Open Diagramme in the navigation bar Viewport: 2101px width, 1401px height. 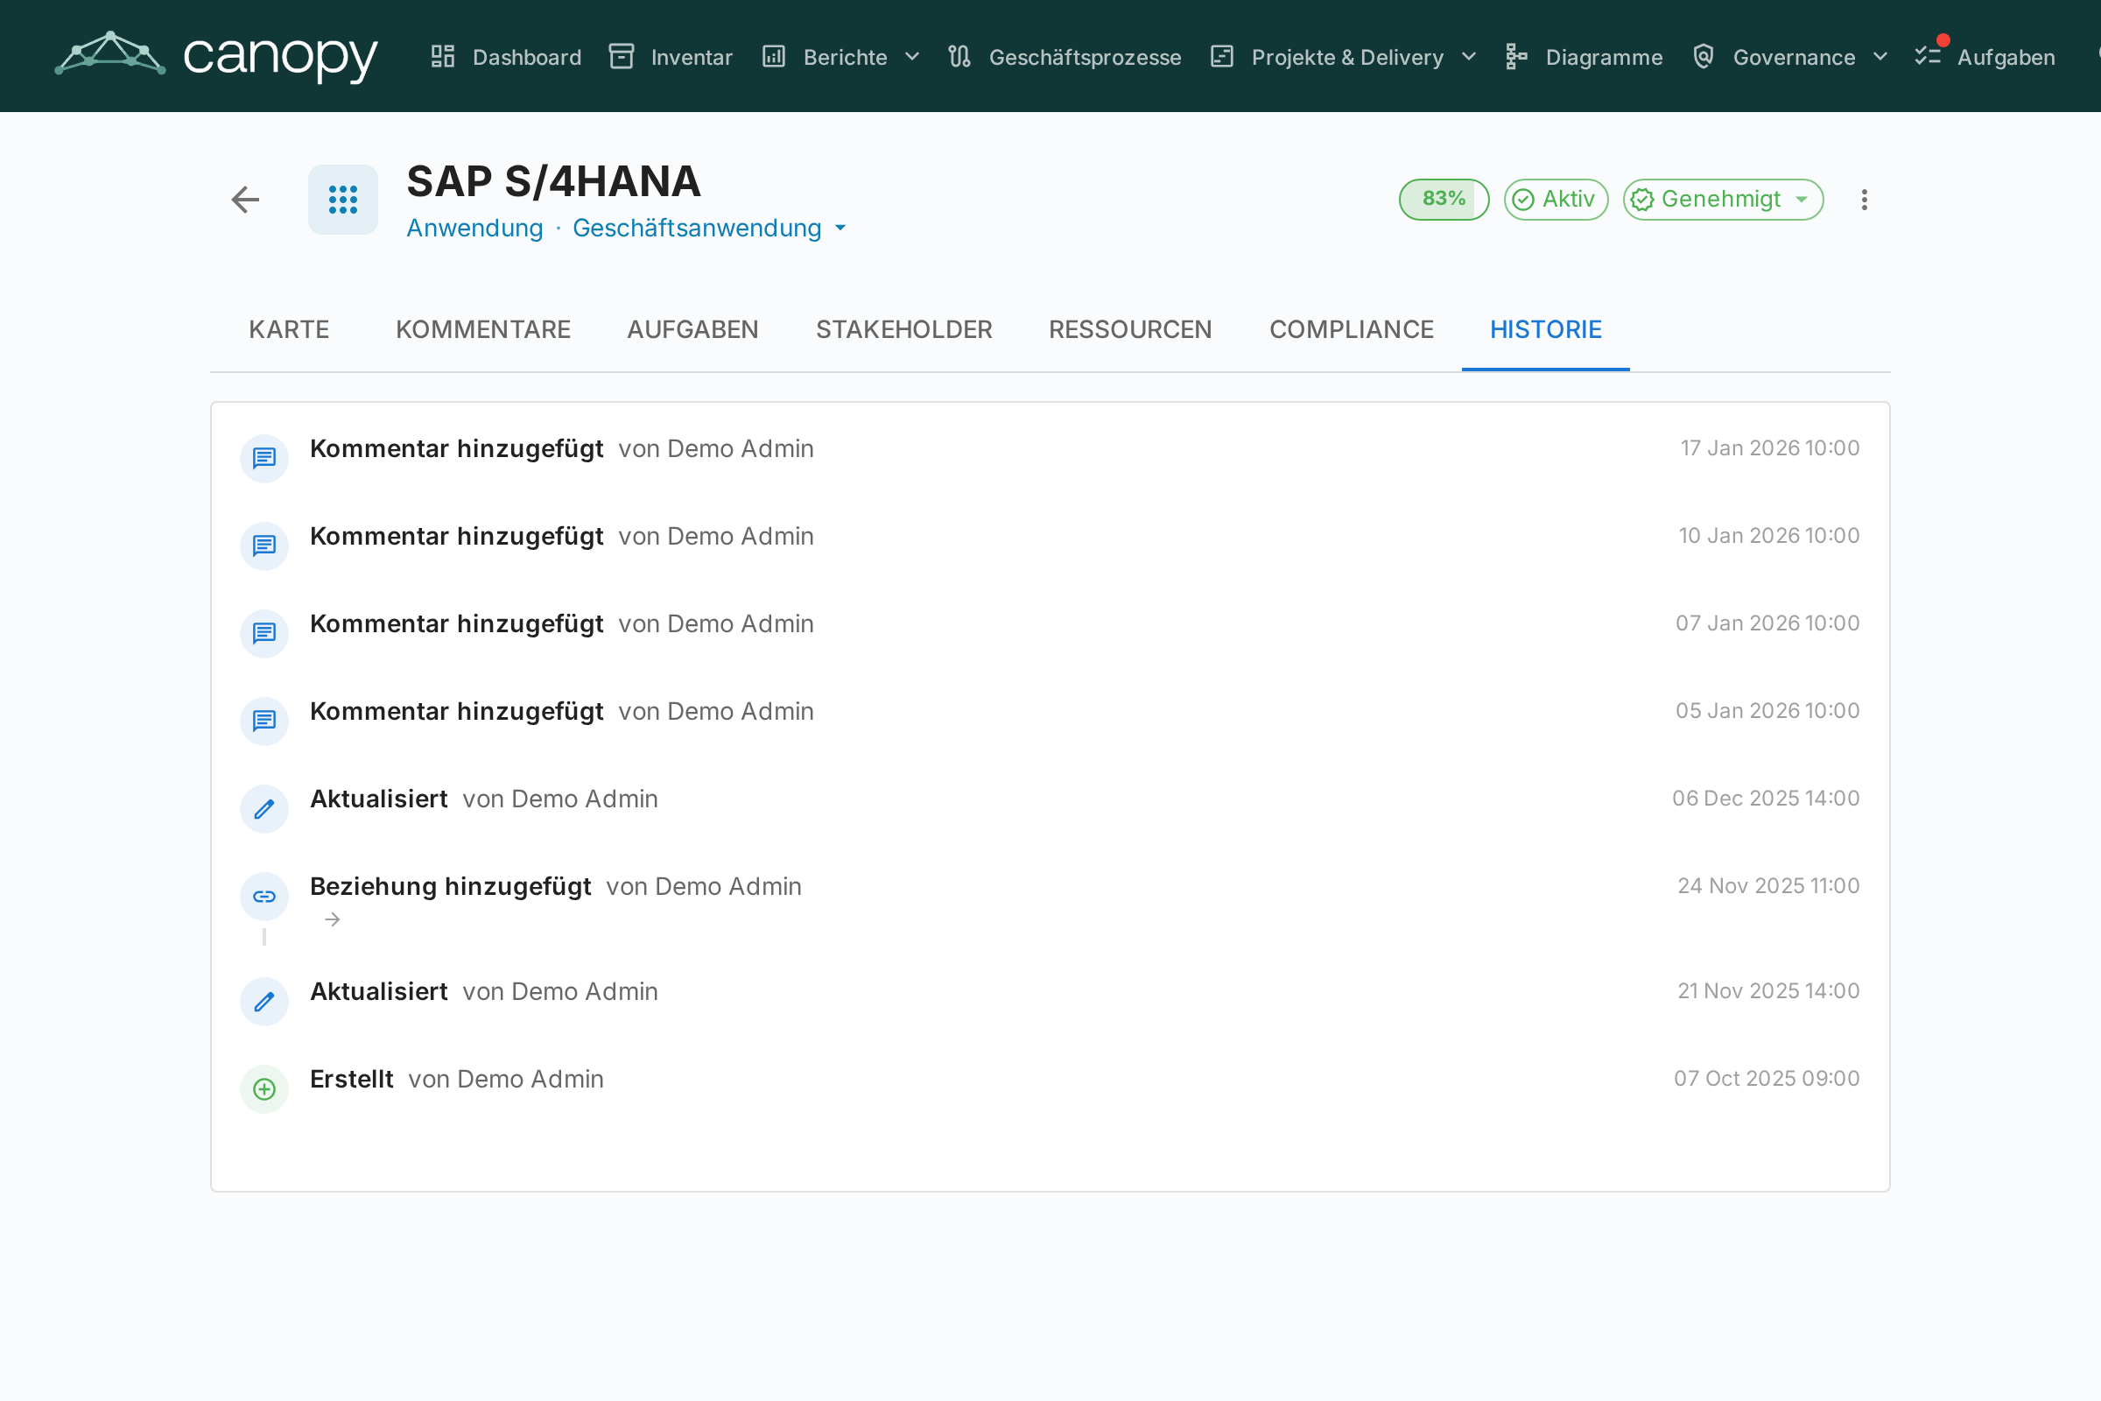click(1584, 56)
